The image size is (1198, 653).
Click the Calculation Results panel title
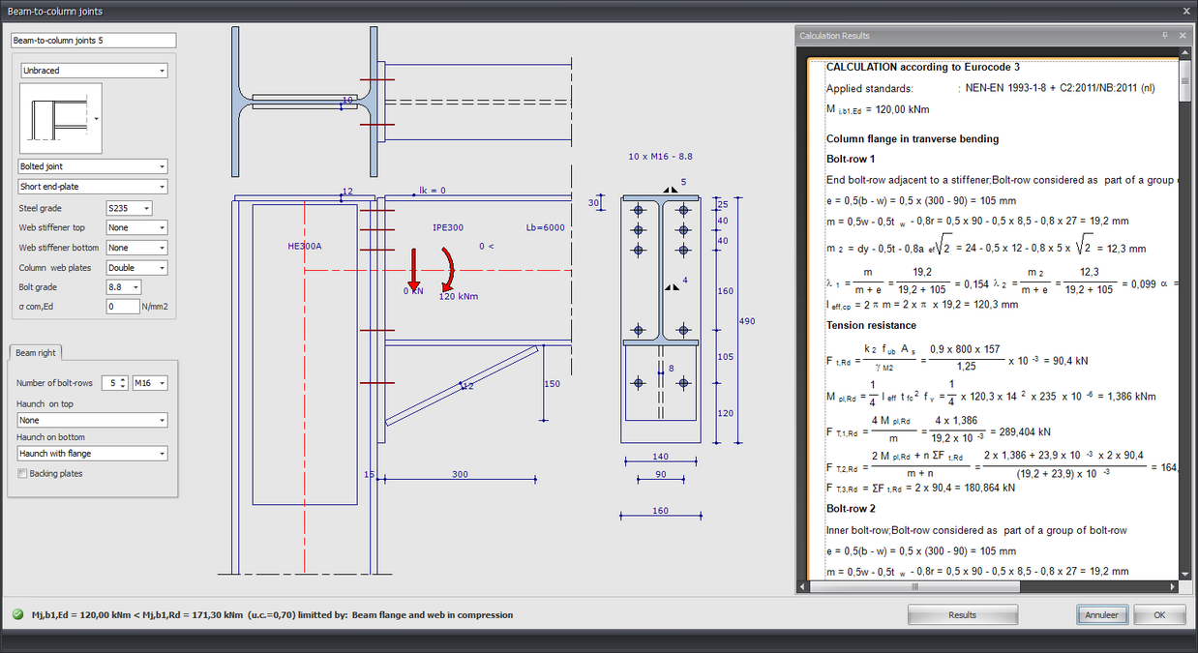pyautogui.click(x=834, y=36)
